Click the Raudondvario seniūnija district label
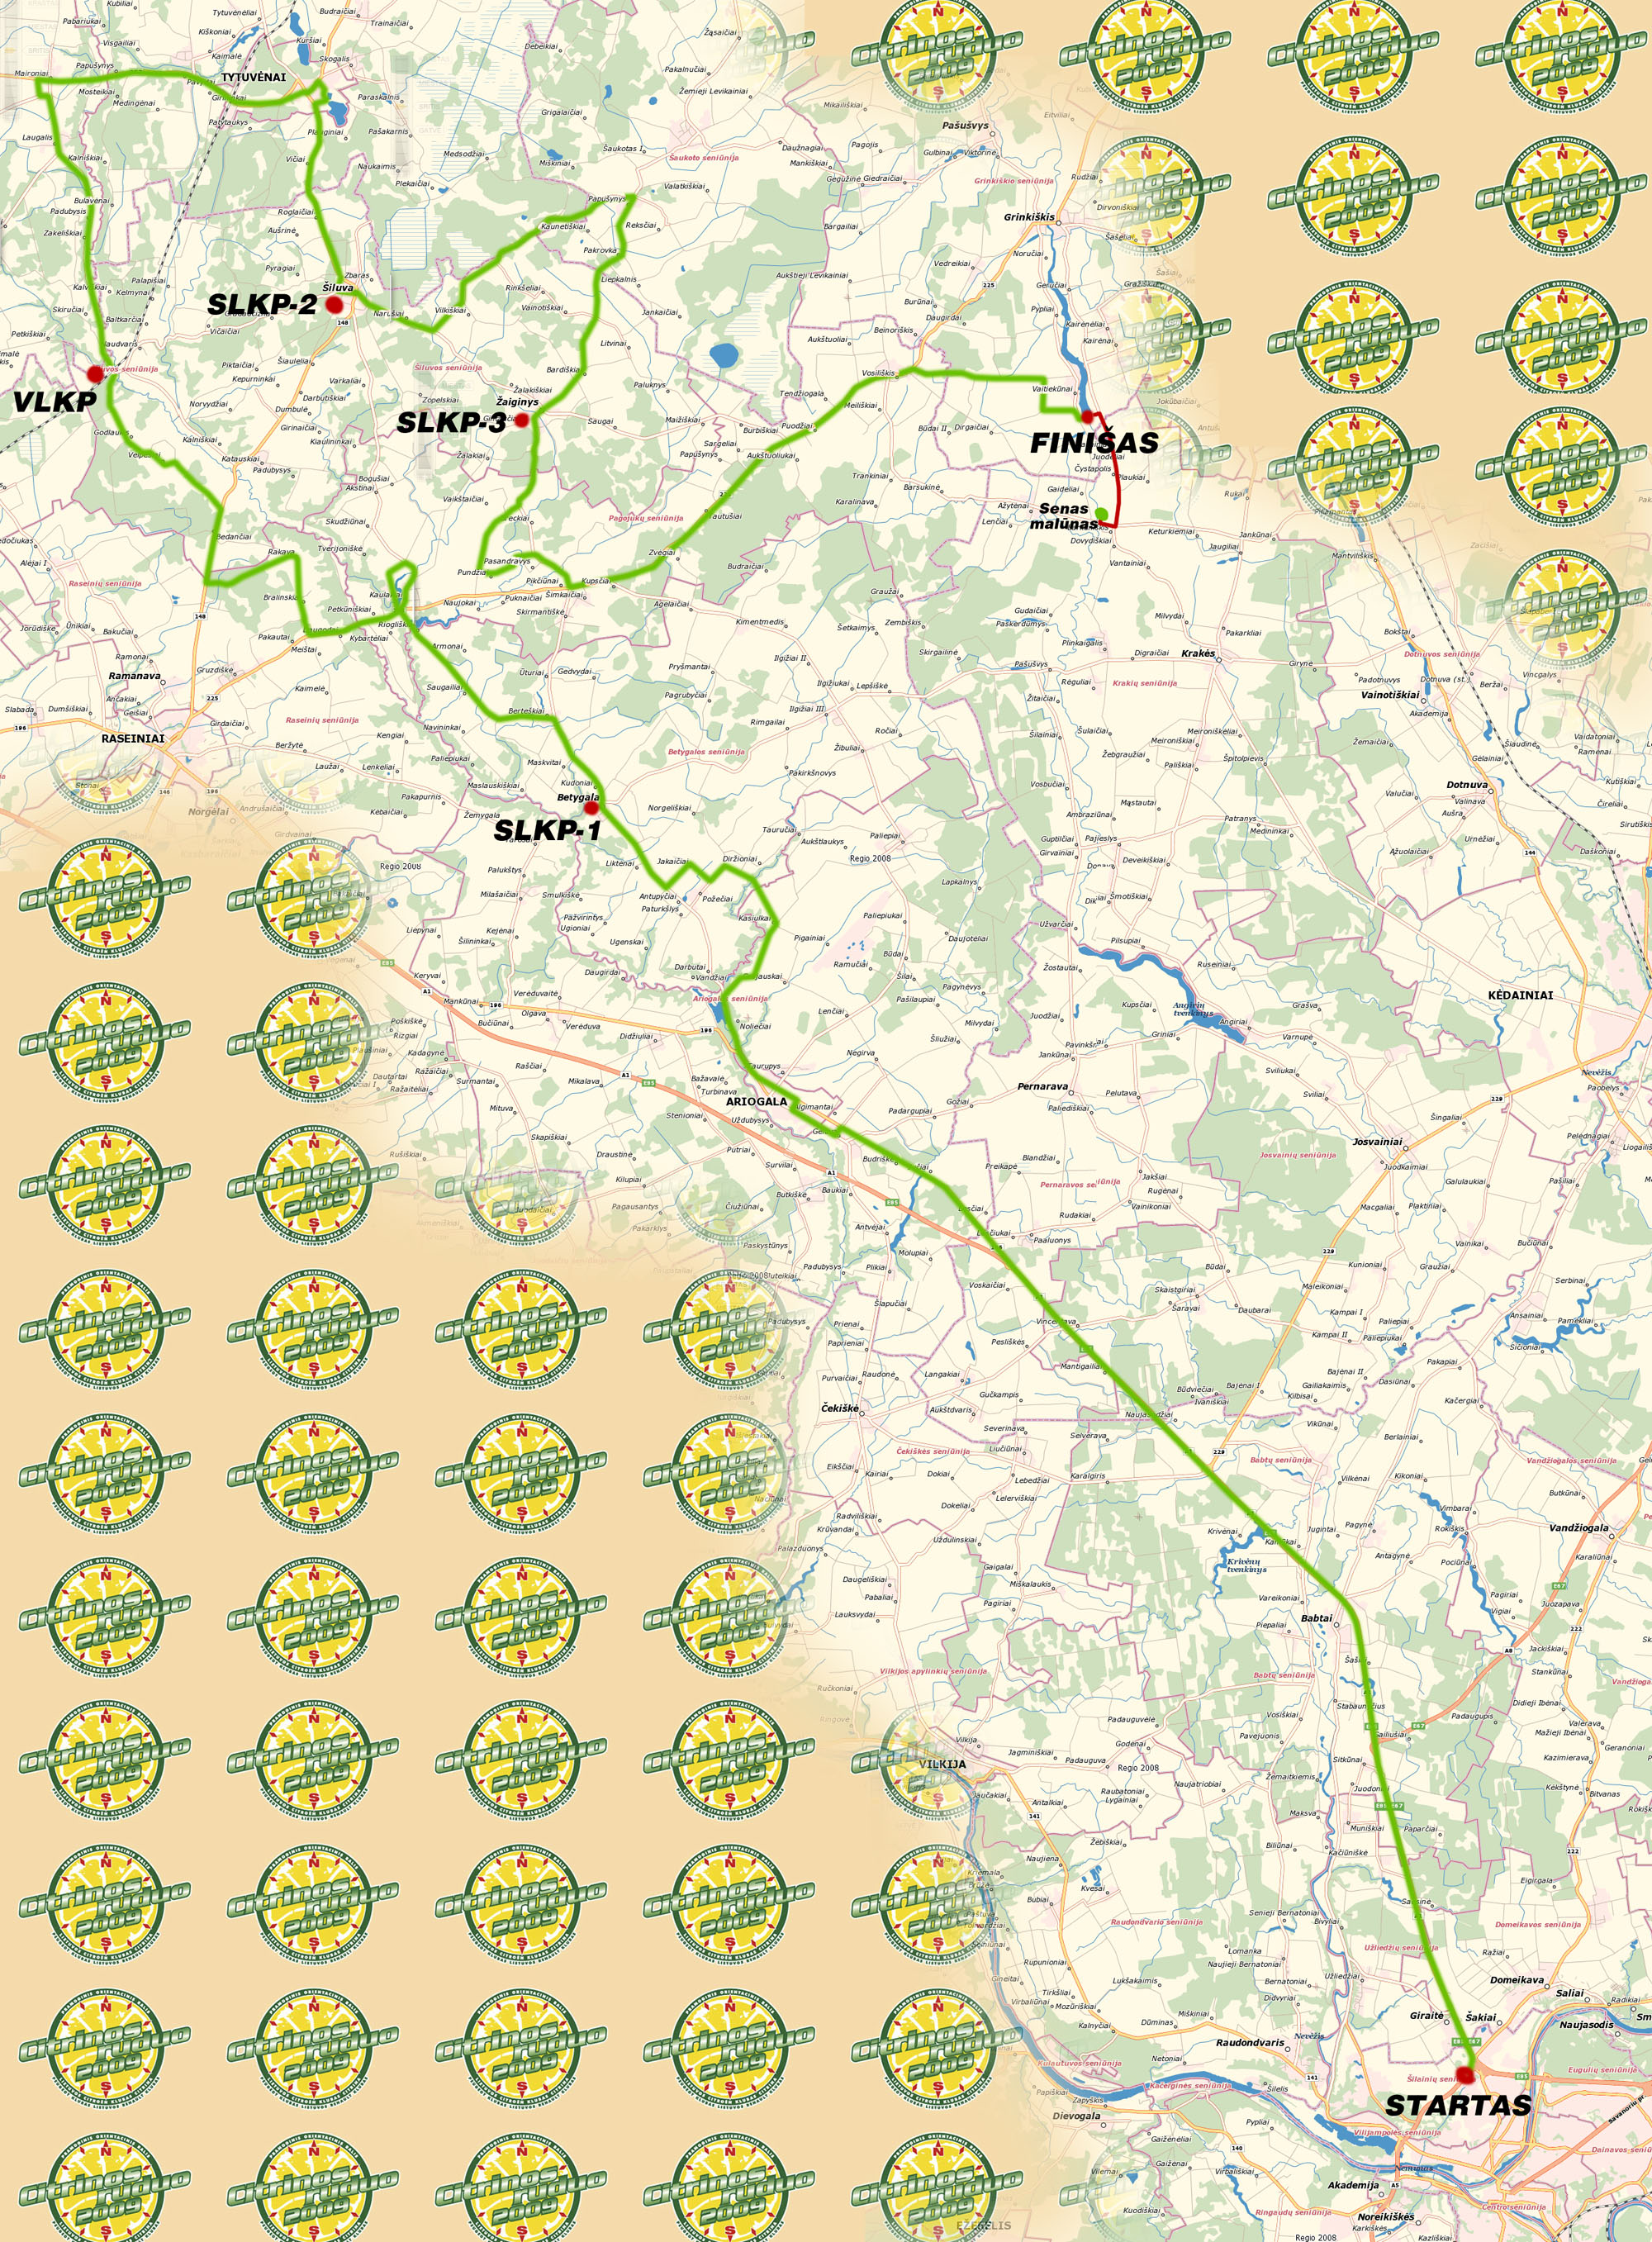The width and height of the screenshot is (1652, 2242). click(x=1157, y=1922)
